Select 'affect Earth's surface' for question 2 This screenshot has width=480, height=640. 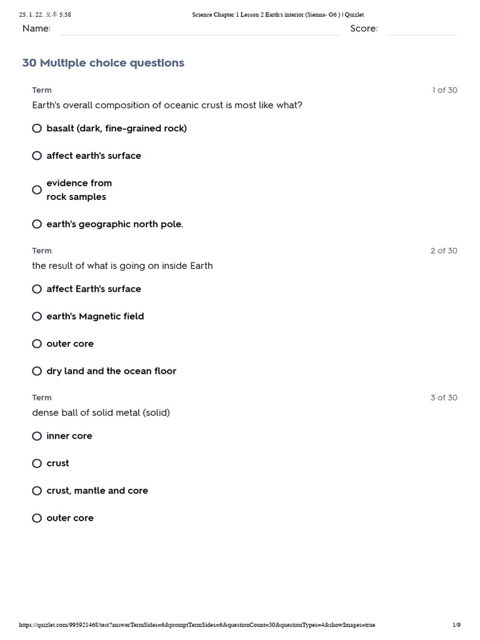pos(37,289)
